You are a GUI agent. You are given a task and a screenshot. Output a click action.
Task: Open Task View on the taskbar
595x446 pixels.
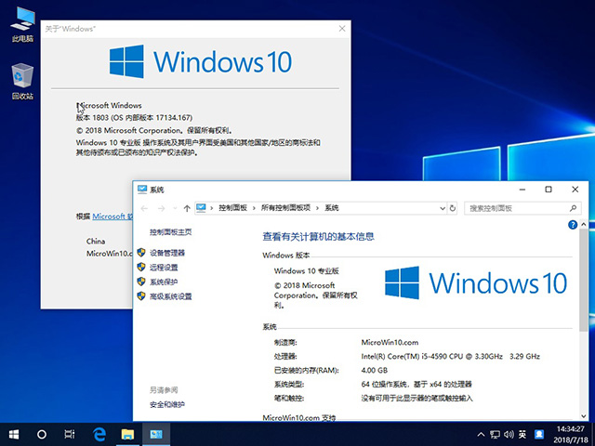70,434
